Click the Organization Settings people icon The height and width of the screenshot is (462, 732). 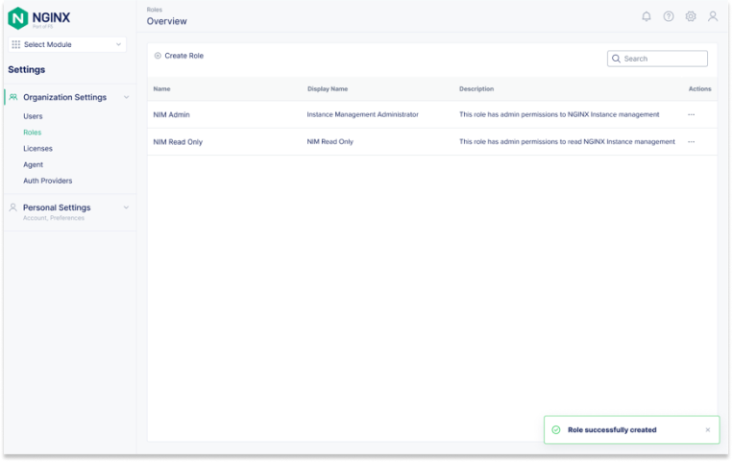tap(13, 97)
